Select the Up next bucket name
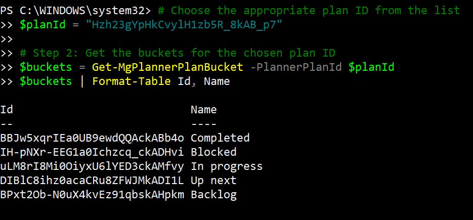 (213, 180)
